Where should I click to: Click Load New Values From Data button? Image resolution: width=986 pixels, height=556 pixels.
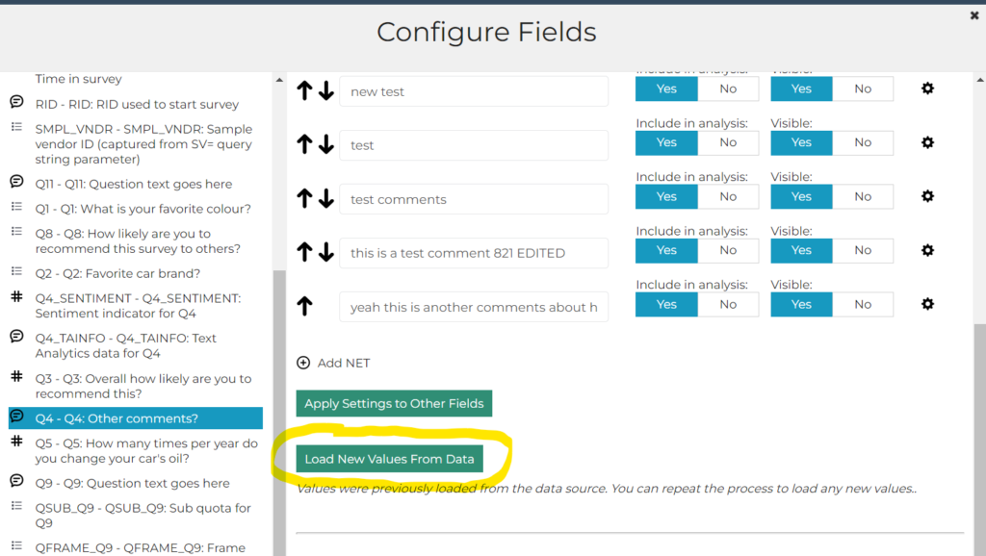390,459
